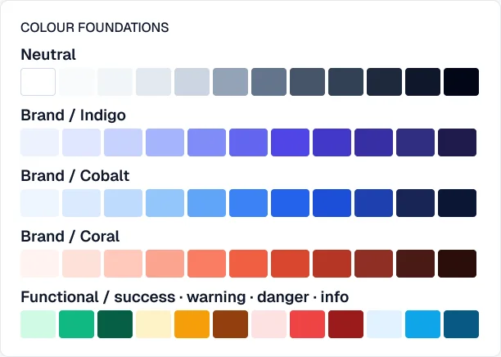This screenshot has height=357, width=501.
Task: Pick the brown dark warning swatch
Action: coord(230,324)
